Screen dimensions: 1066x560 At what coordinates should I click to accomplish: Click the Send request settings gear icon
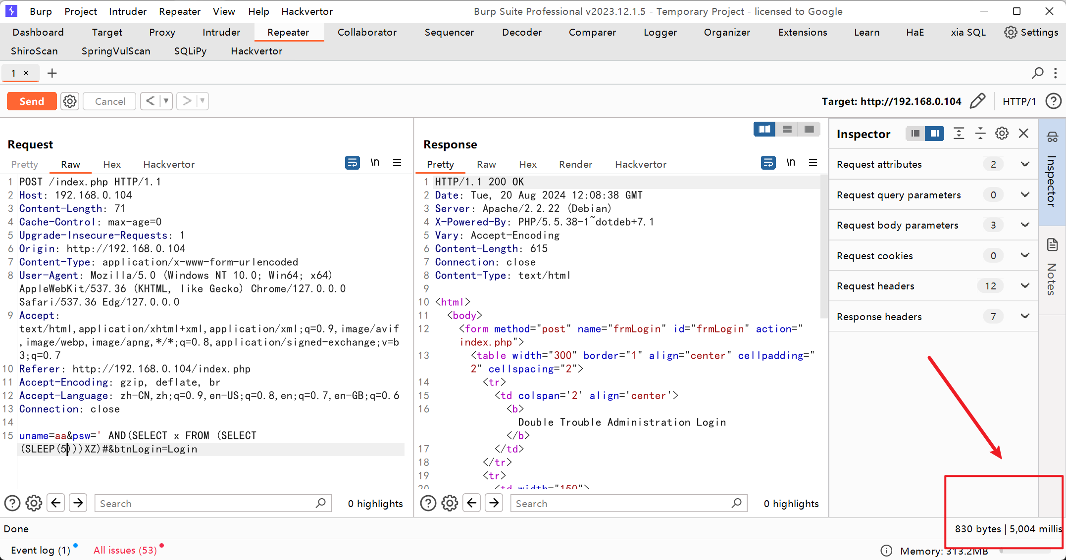coord(70,101)
